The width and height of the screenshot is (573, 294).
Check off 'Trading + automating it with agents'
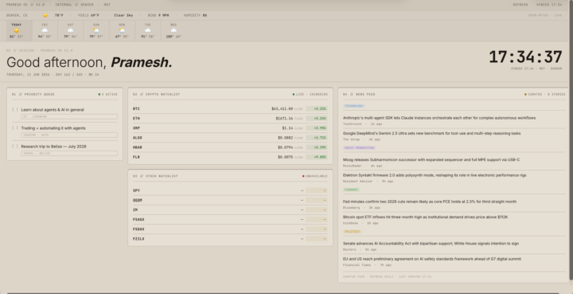click(15, 128)
